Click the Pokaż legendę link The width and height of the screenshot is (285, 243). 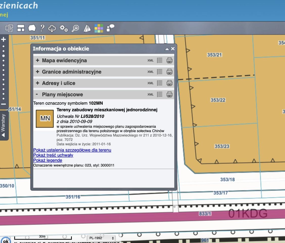pos(48,160)
